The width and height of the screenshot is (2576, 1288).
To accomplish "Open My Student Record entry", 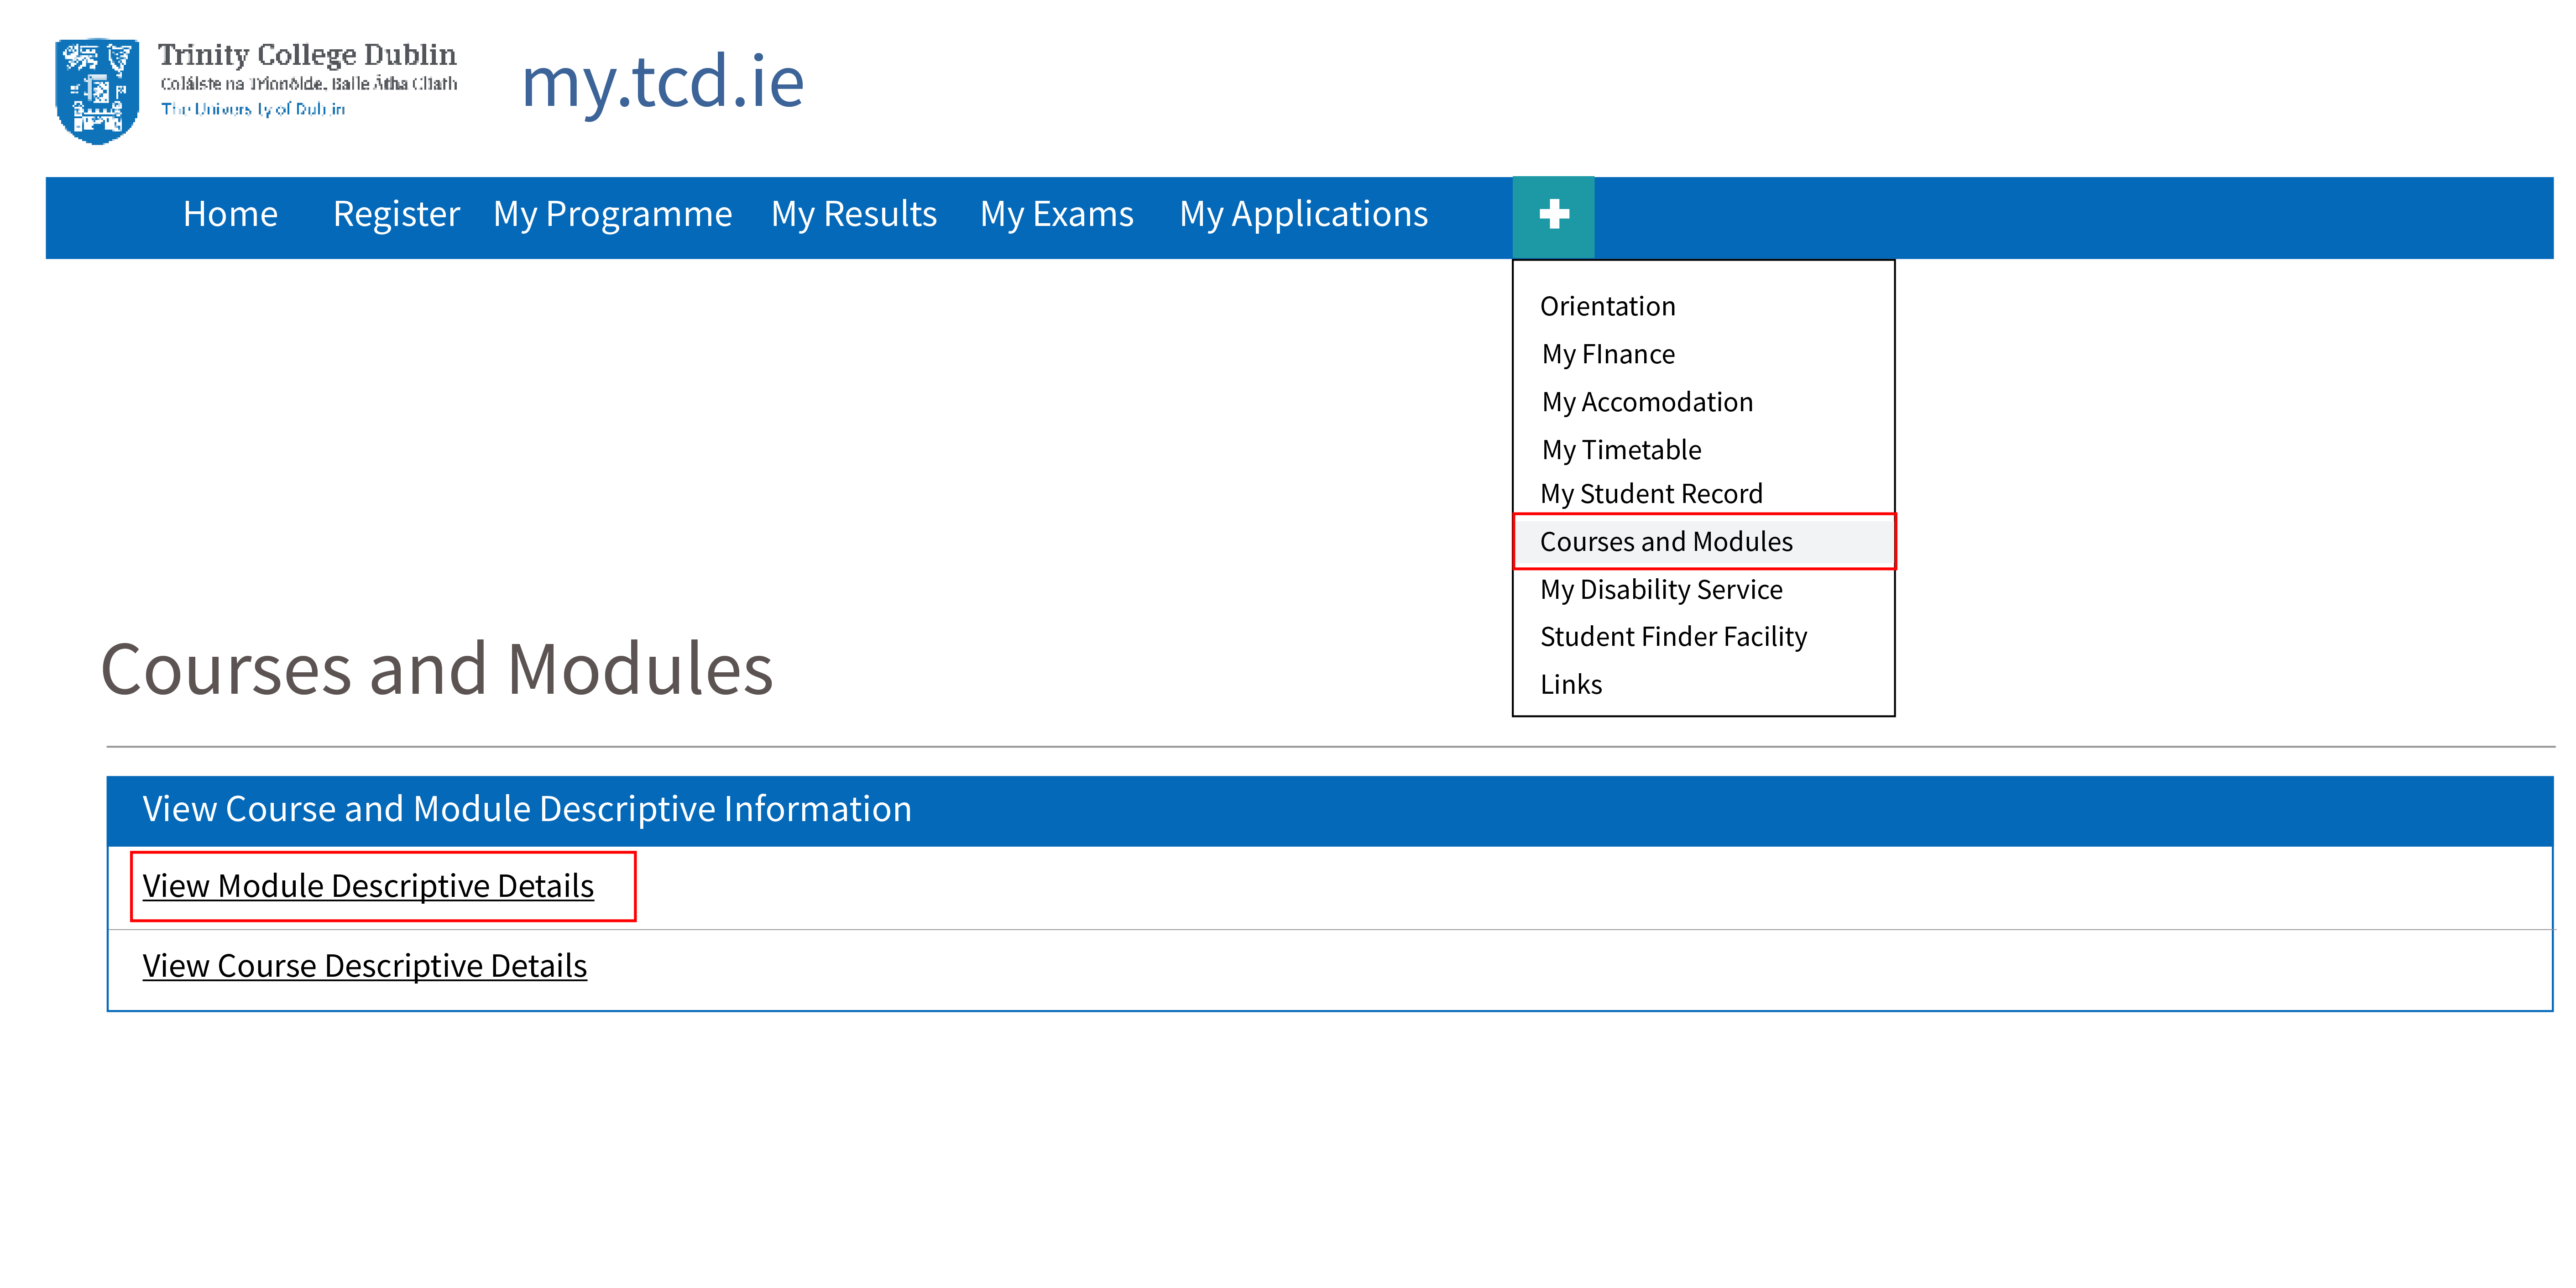I will pyautogui.click(x=1651, y=494).
